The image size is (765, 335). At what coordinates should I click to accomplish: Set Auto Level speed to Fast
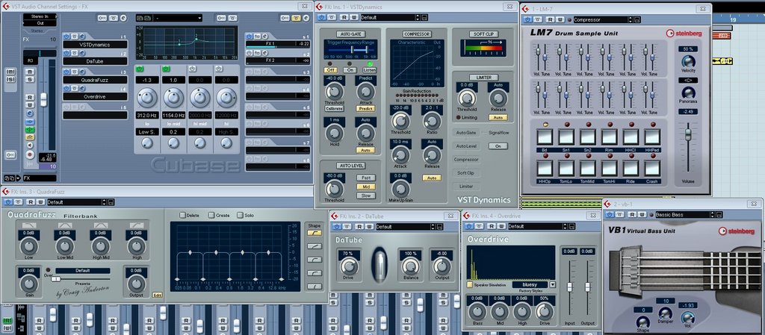[x=366, y=178]
